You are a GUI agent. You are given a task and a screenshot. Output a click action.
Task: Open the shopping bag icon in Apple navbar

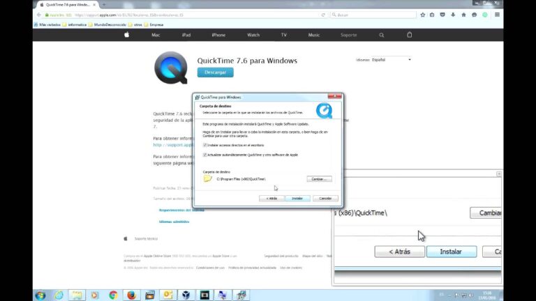pos(409,34)
